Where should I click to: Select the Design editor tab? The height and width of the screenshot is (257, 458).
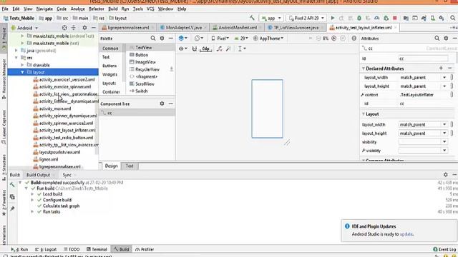pyautogui.click(x=111, y=166)
